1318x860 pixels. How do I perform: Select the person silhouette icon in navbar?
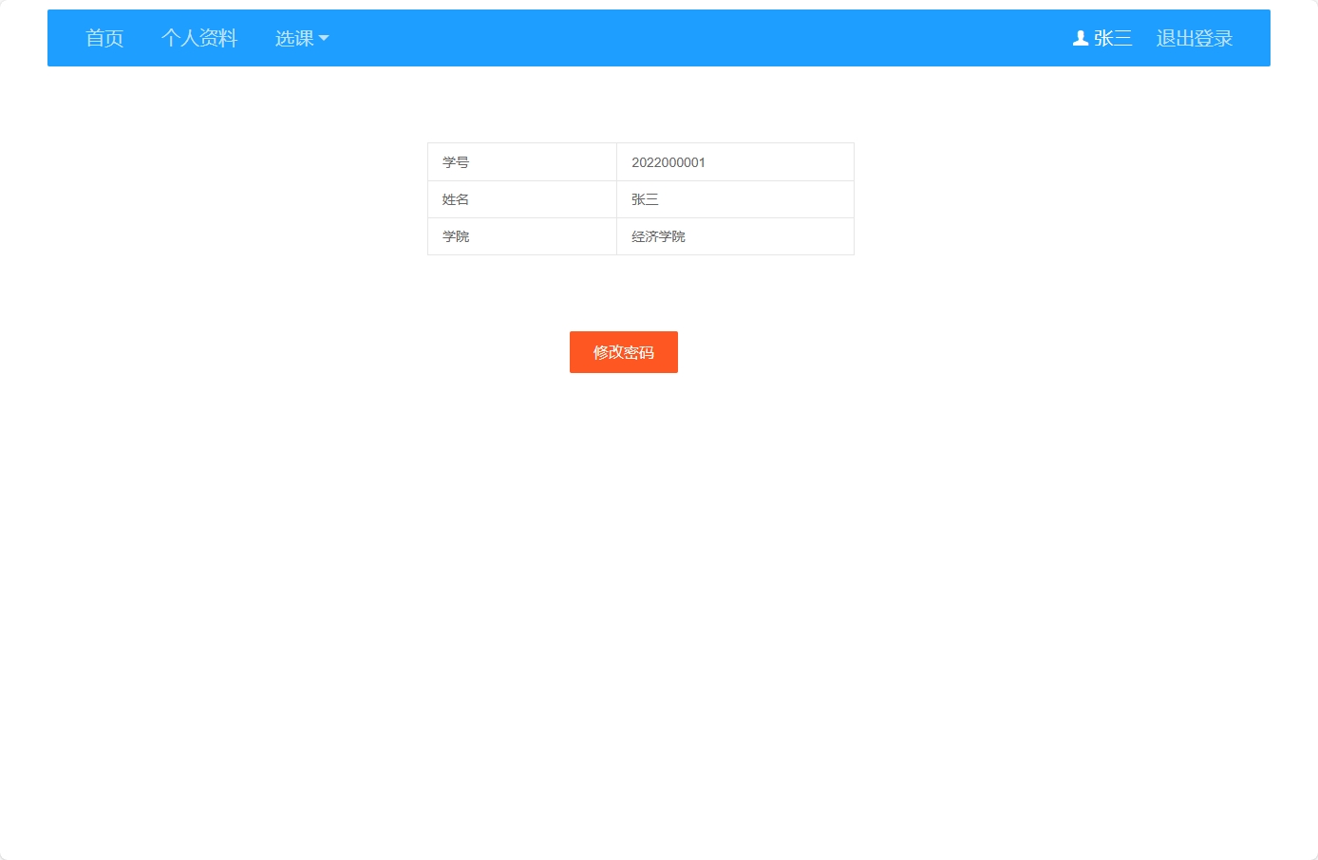click(x=1079, y=38)
